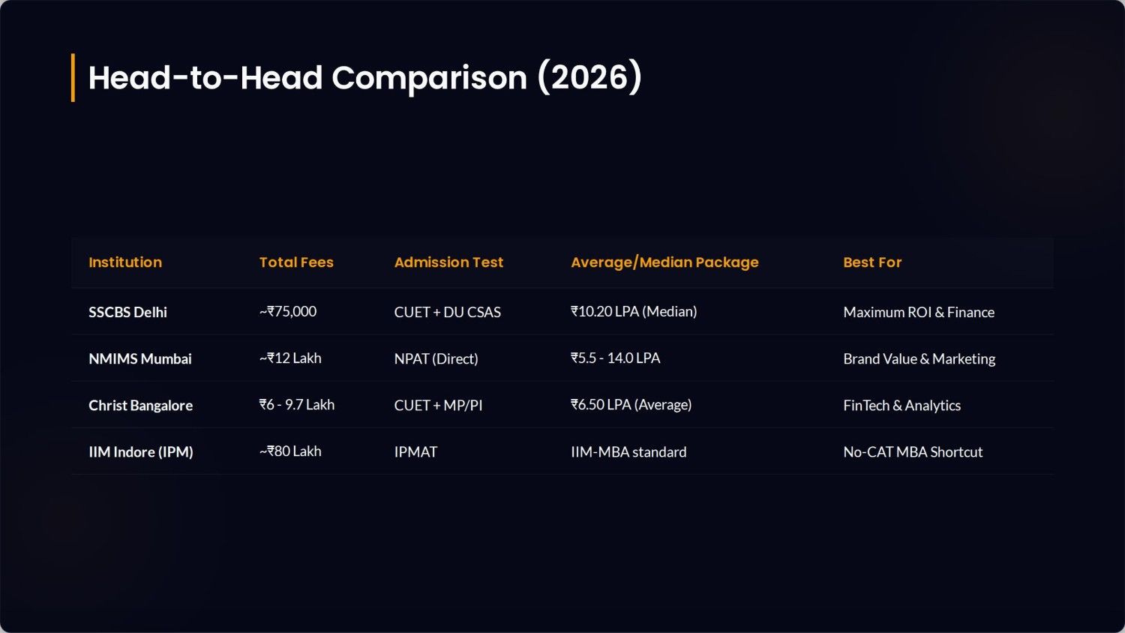Select the No-CAT MBA Shortcut cell
The height and width of the screenshot is (633, 1125).
[x=913, y=451]
